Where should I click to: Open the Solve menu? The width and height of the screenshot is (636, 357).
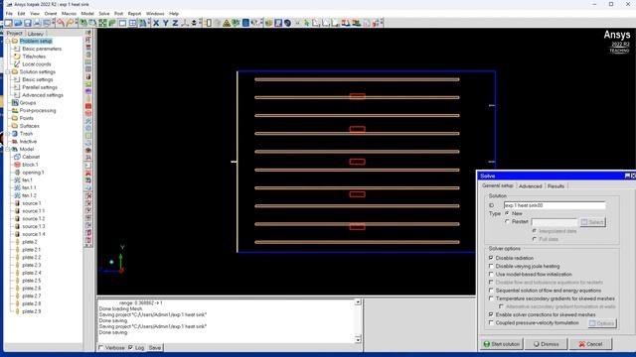click(103, 13)
